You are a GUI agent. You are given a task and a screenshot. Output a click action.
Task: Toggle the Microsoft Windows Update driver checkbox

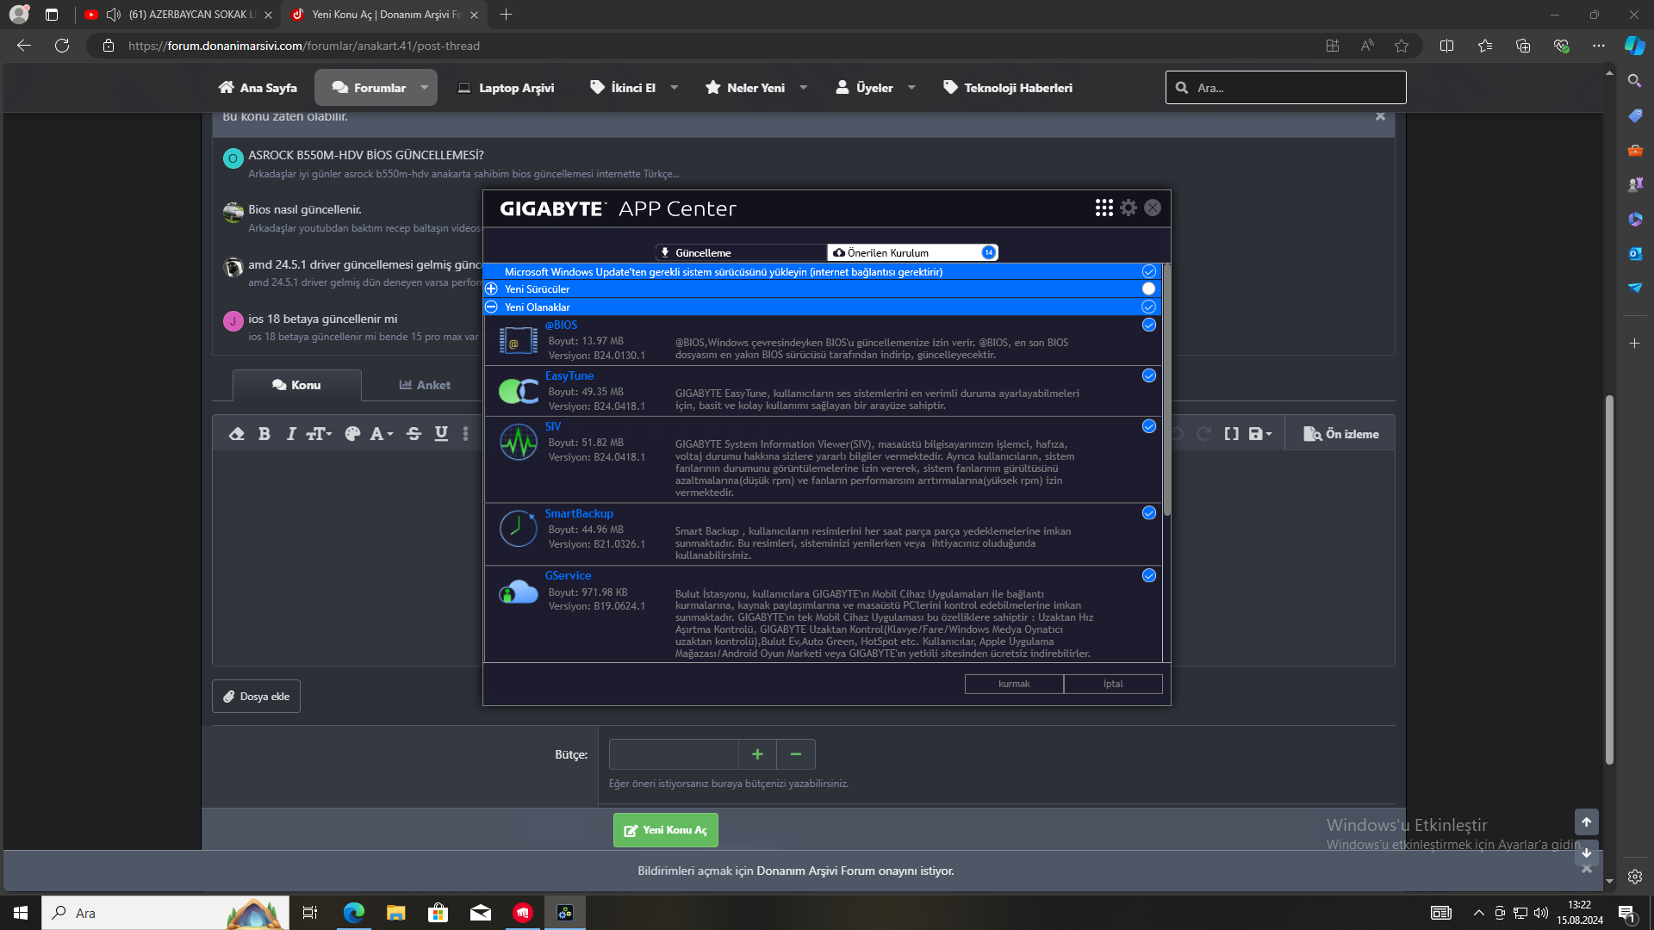point(1148,271)
